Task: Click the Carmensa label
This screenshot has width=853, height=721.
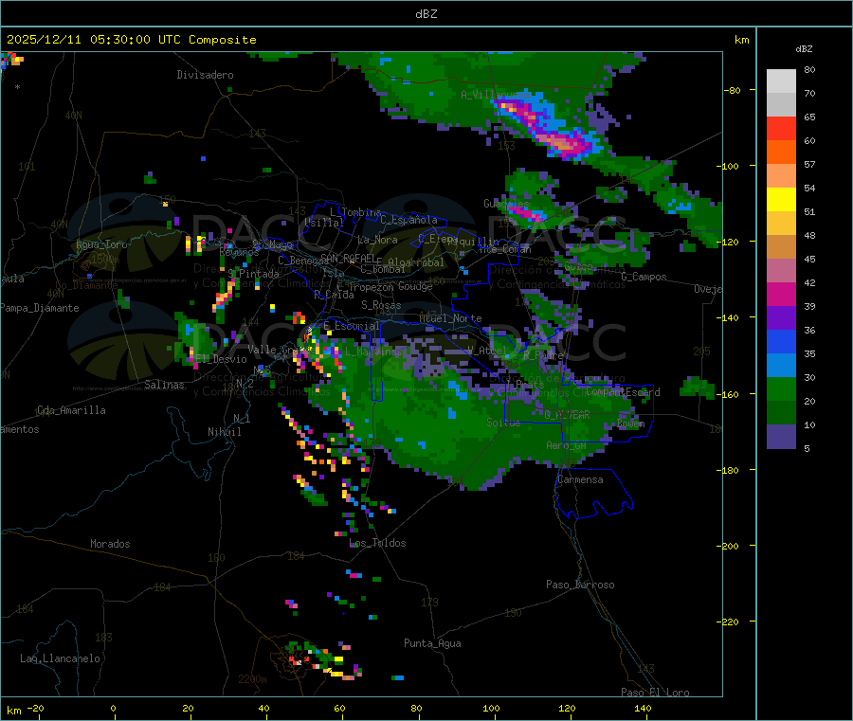Action: [x=580, y=479]
